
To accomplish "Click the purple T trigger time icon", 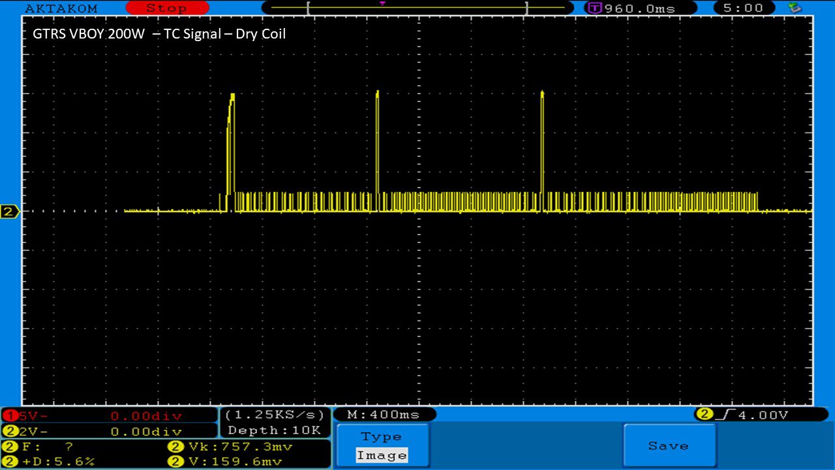I will pos(594,8).
